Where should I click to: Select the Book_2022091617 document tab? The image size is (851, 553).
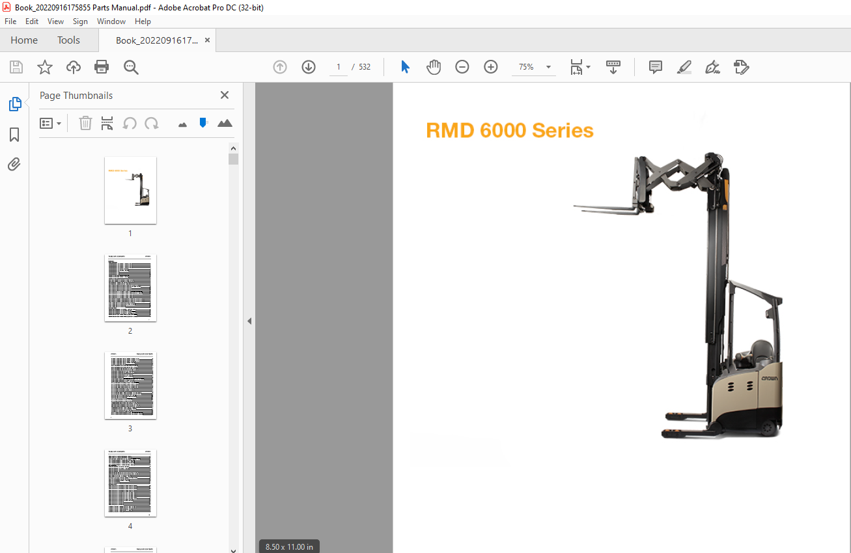pyautogui.click(x=156, y=40)
